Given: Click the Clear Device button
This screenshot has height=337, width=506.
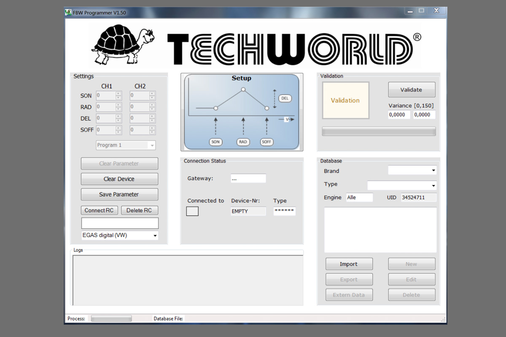Looking at the screenshot, I should point(119,179).
